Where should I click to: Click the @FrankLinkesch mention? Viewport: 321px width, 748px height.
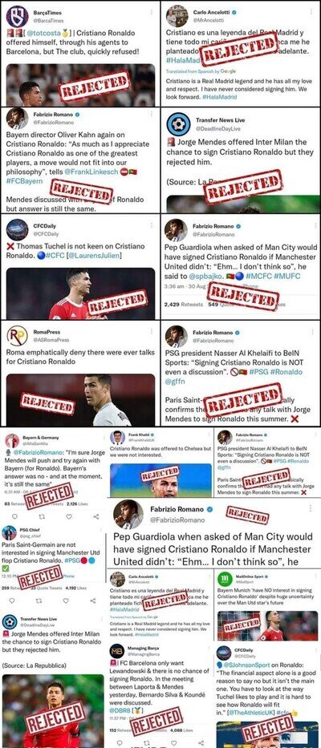[91, 172]
